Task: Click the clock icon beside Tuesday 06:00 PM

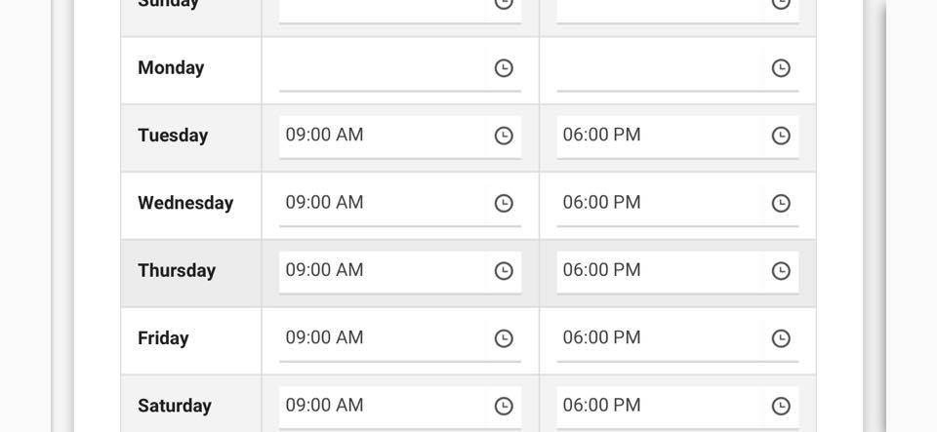Action: [781, 136]
